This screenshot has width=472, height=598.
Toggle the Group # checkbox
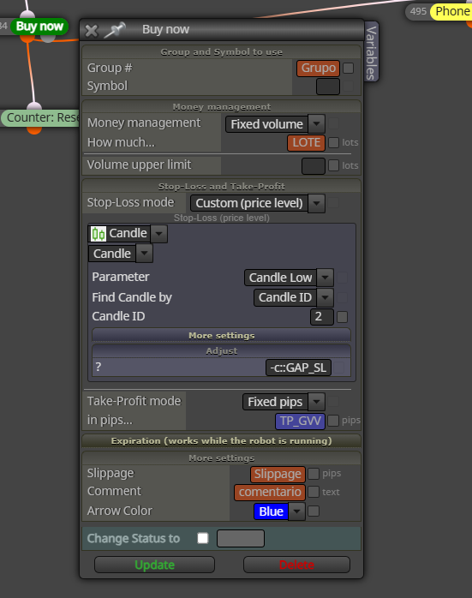[348, 69]
